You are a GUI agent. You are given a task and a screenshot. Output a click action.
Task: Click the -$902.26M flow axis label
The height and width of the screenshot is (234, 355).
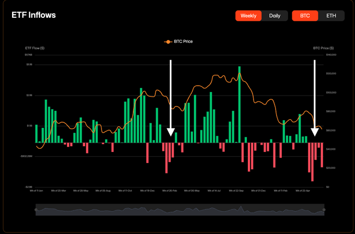pyautogui.click(x=26, y=157)
